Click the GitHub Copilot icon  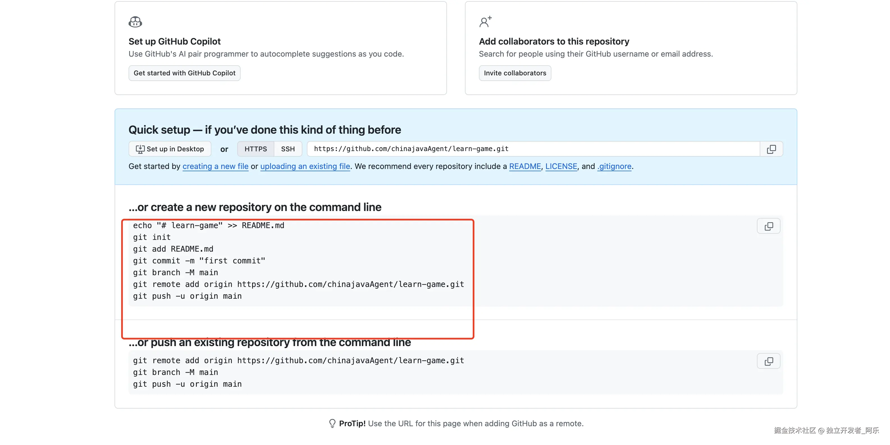pyautogui.click(x=135, y=22)
